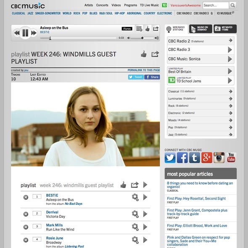Browse the Hip-Hop genre
Screen dimensions: 248x248
click(120, 13)
